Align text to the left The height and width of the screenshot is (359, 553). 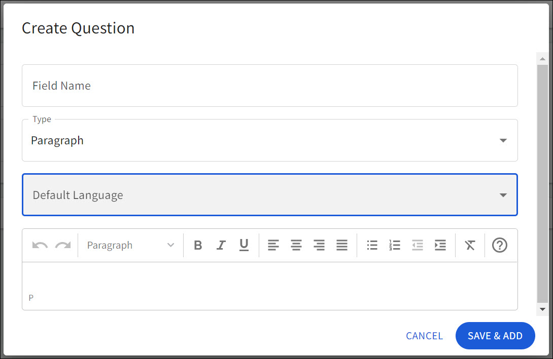[x=273, y=245]
